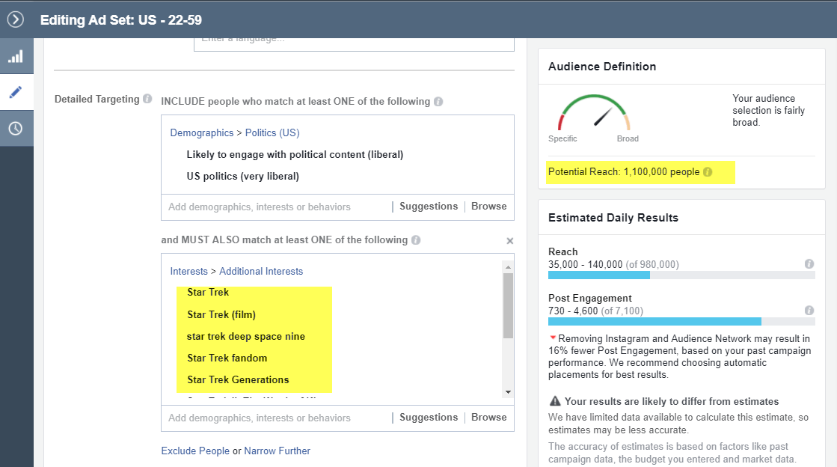This screenshot has width=837, height=467.
Task: Click the Editing Ad Set: US - 22-59 title
Action: click(x=121, y=19)
